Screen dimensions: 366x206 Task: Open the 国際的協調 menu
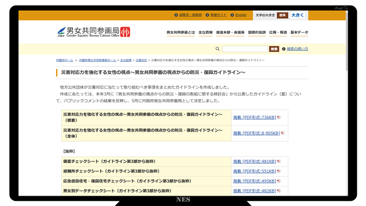pyautogui.click(x=257, y=33)
